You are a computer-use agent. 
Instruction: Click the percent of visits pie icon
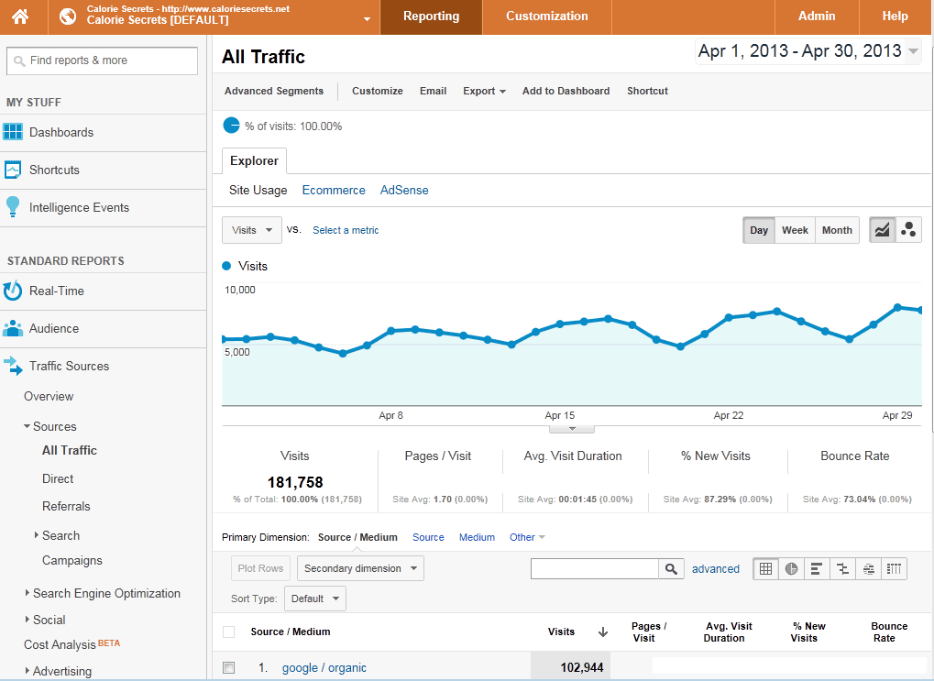tap(231, 126)
